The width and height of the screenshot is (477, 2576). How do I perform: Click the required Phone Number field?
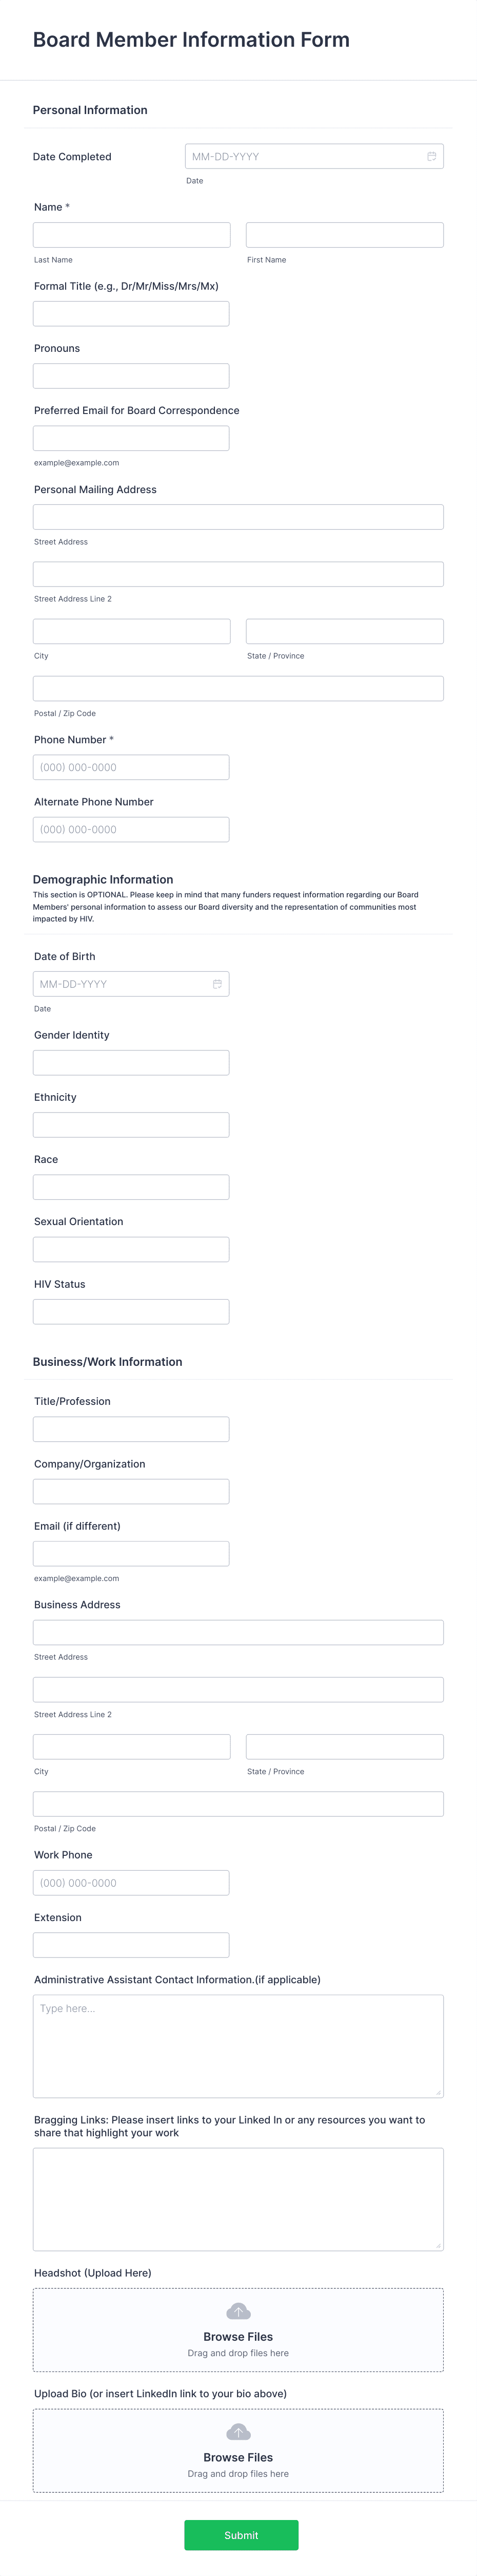tap(132, 767)
